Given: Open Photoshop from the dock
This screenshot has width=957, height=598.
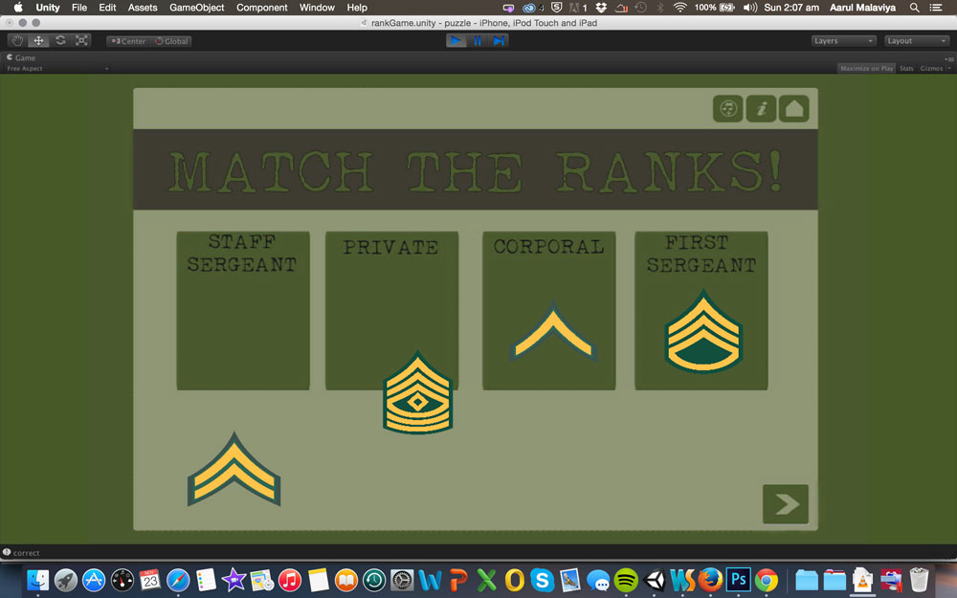Looking at the screenshot, I should coord(738,580).
